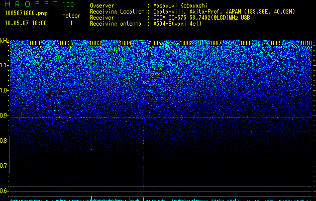
Task: Click the meteor count value 1
Action: 71,23
